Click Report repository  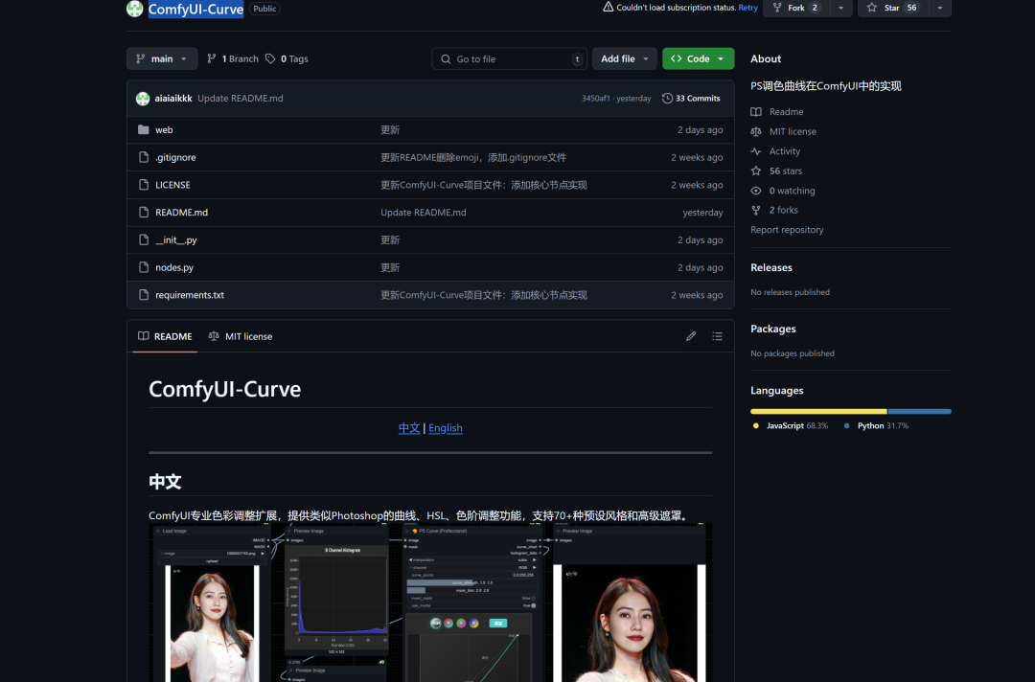tap(787, 230)
